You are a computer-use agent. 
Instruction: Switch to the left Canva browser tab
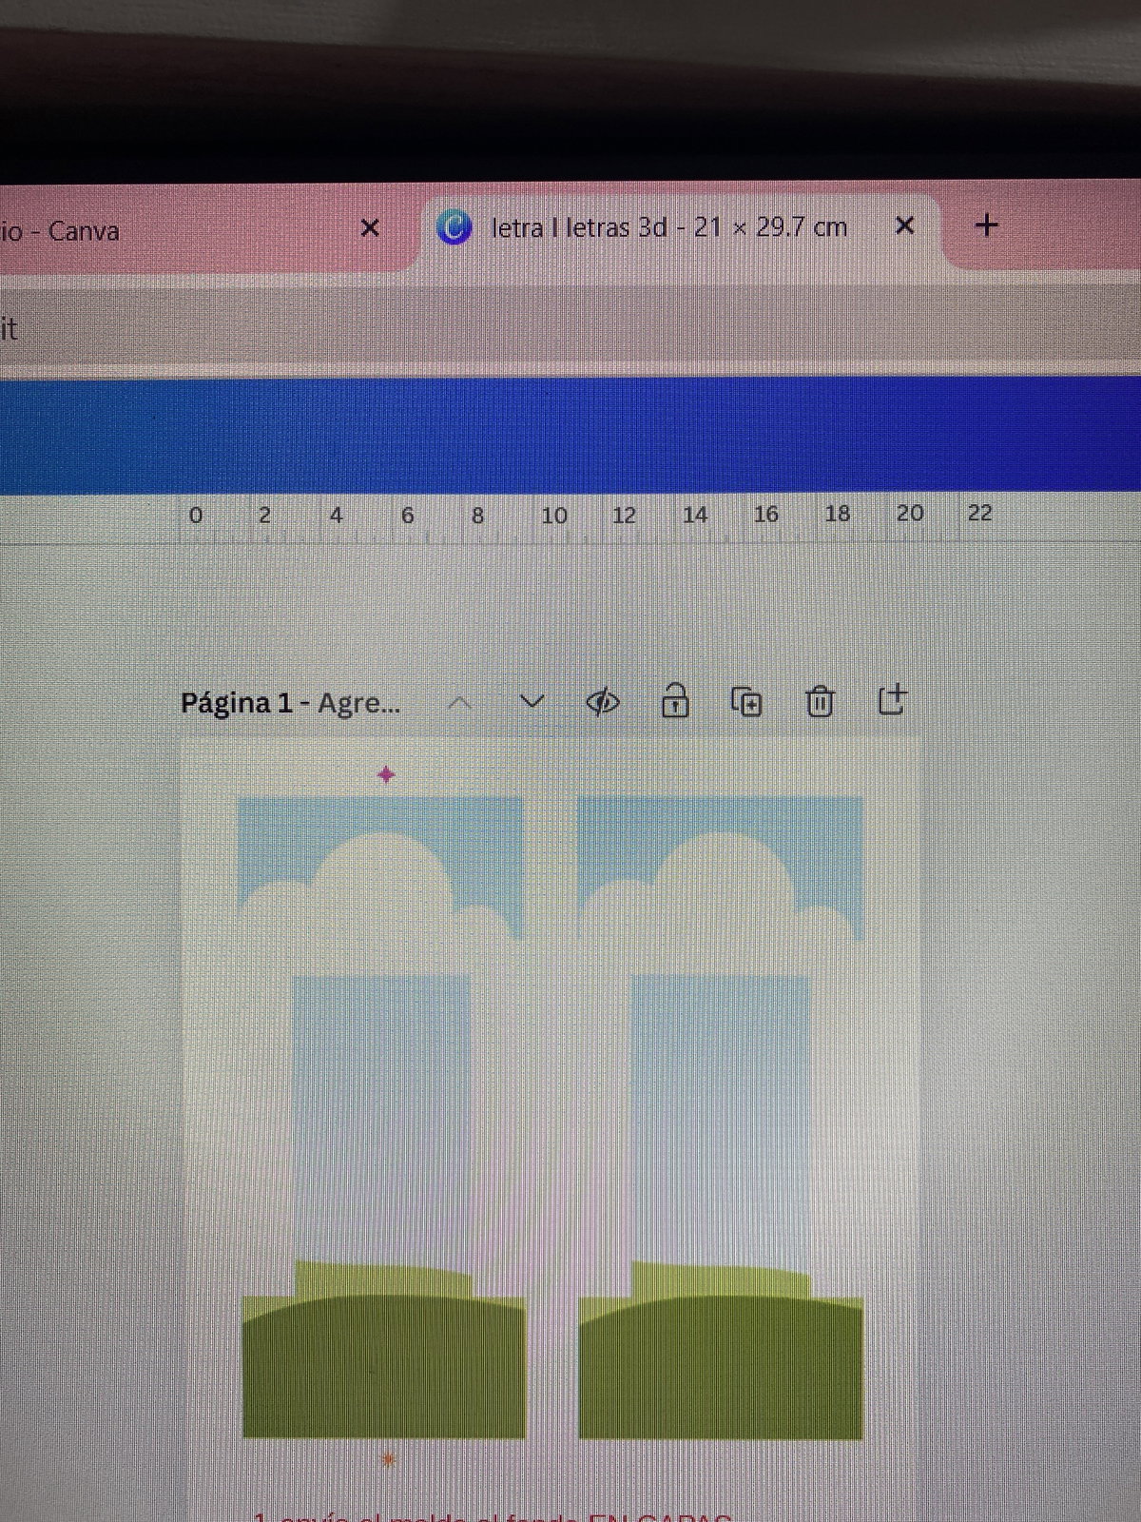click(x=143, y=230)
